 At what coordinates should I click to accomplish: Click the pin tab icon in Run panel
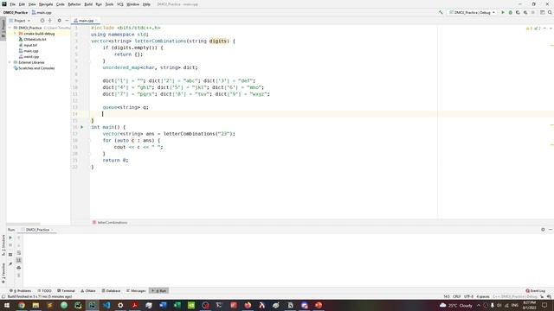pos(10,263)
